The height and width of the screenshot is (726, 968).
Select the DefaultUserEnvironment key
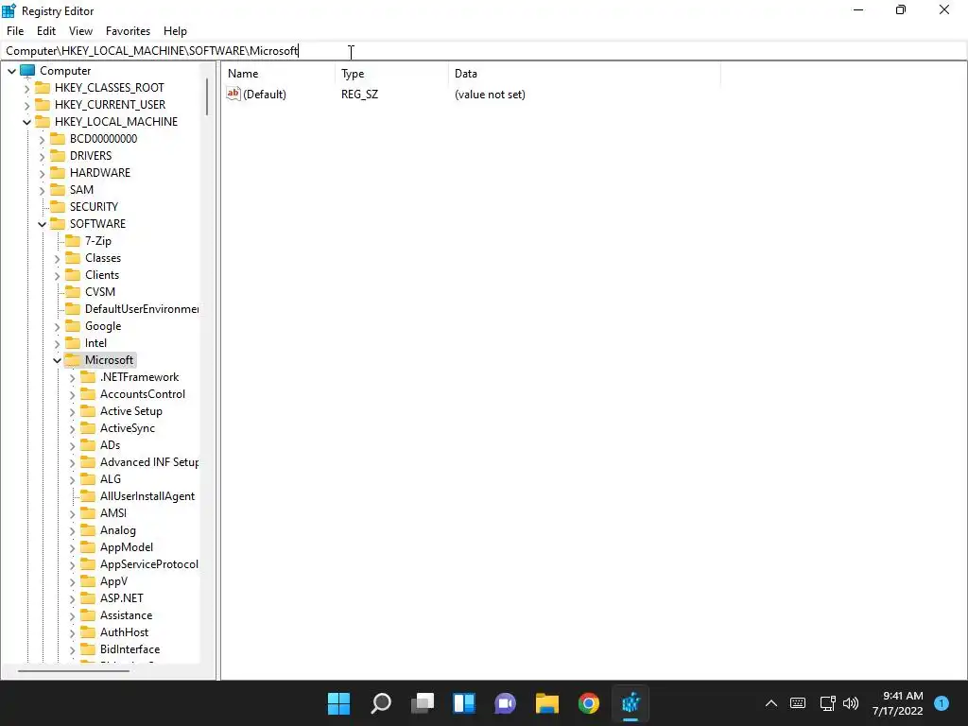142,309
